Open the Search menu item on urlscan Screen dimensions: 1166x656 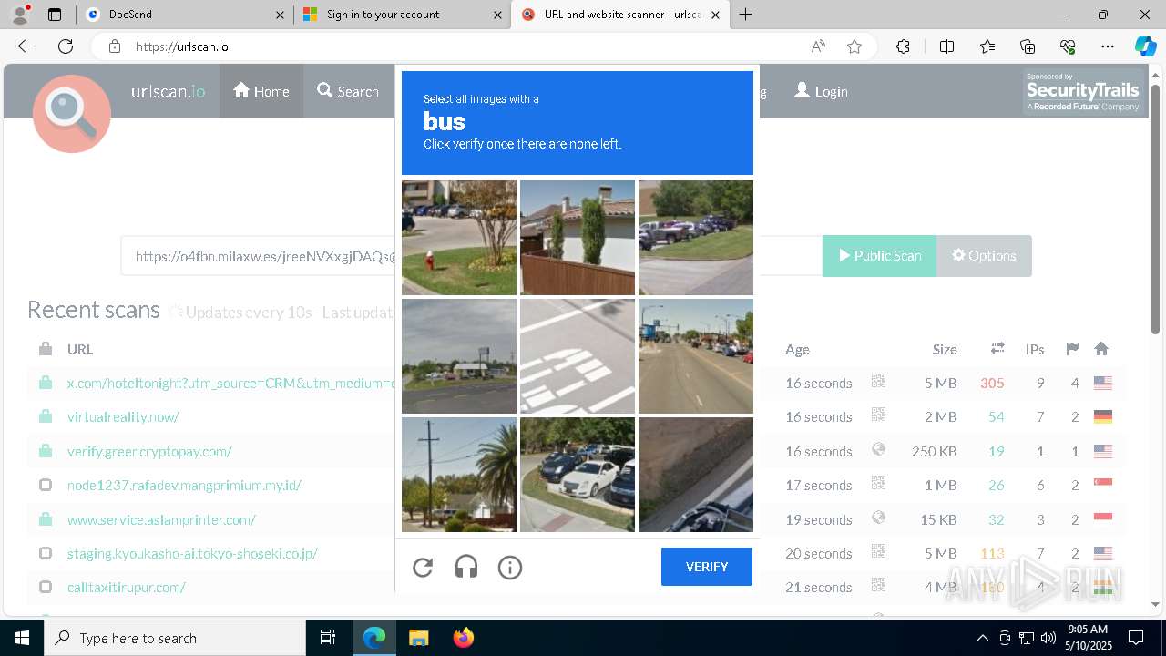point(348,91)
